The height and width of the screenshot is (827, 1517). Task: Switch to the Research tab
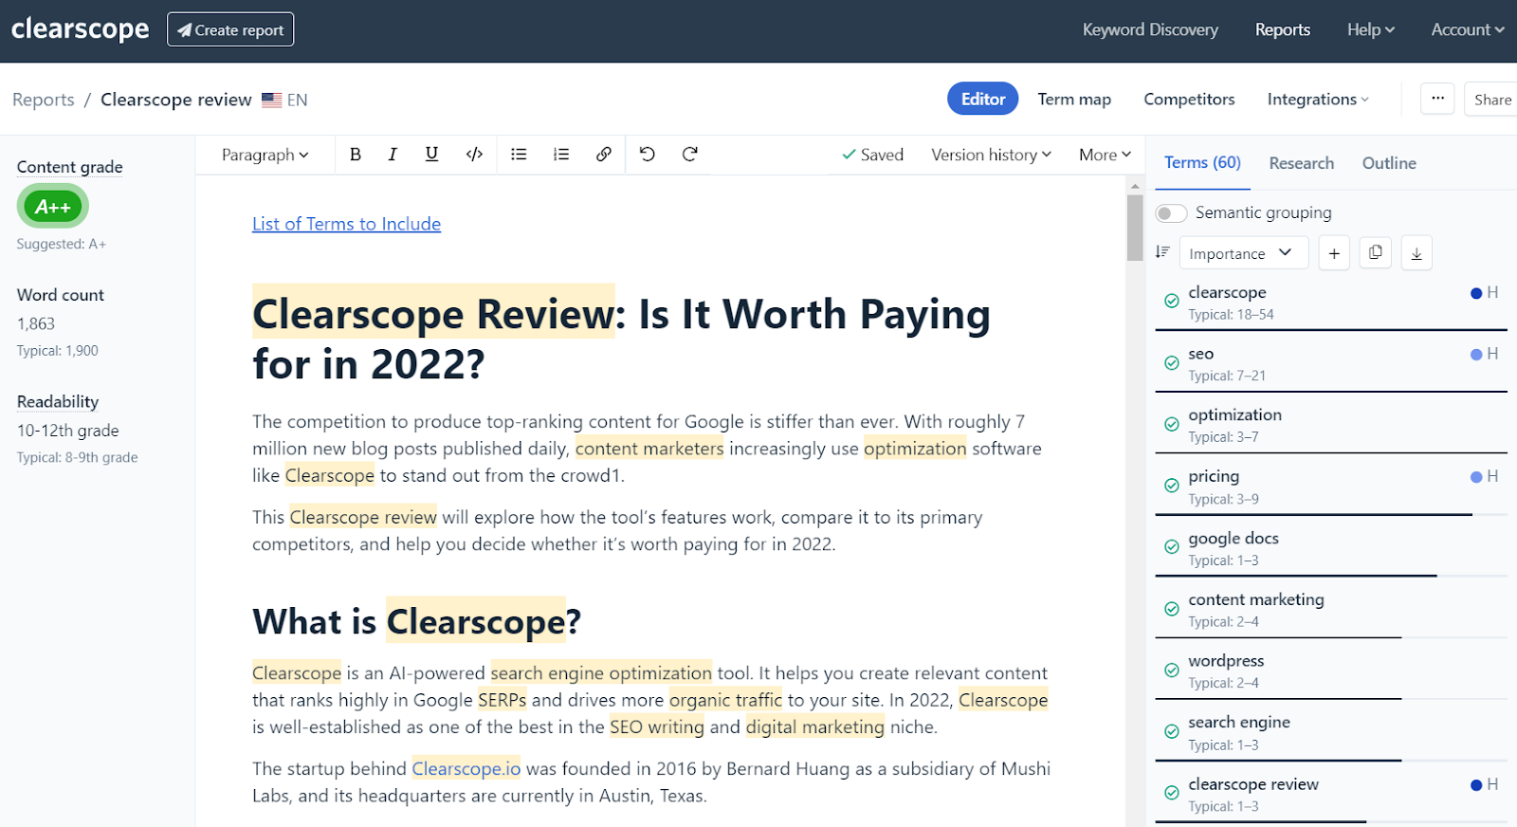tap(1301, 163)
